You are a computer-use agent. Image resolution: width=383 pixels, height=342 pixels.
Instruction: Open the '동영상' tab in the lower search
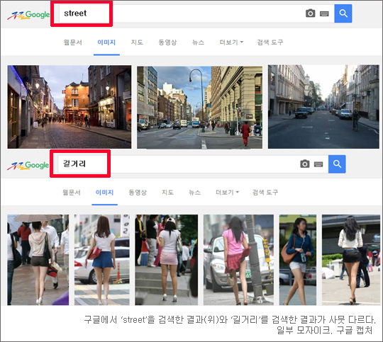click(138, 192)
